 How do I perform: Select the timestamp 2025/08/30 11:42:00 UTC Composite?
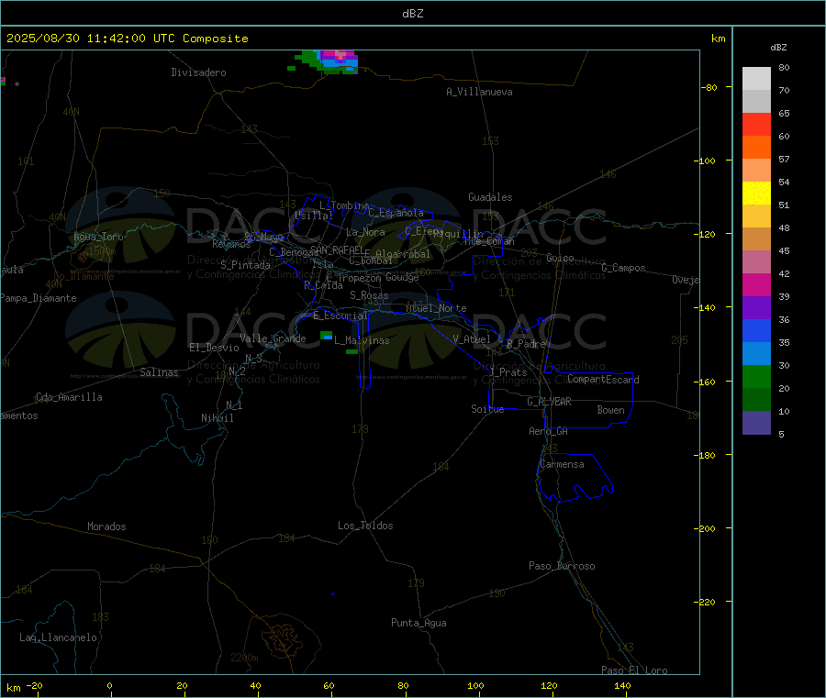coord(127,39)
